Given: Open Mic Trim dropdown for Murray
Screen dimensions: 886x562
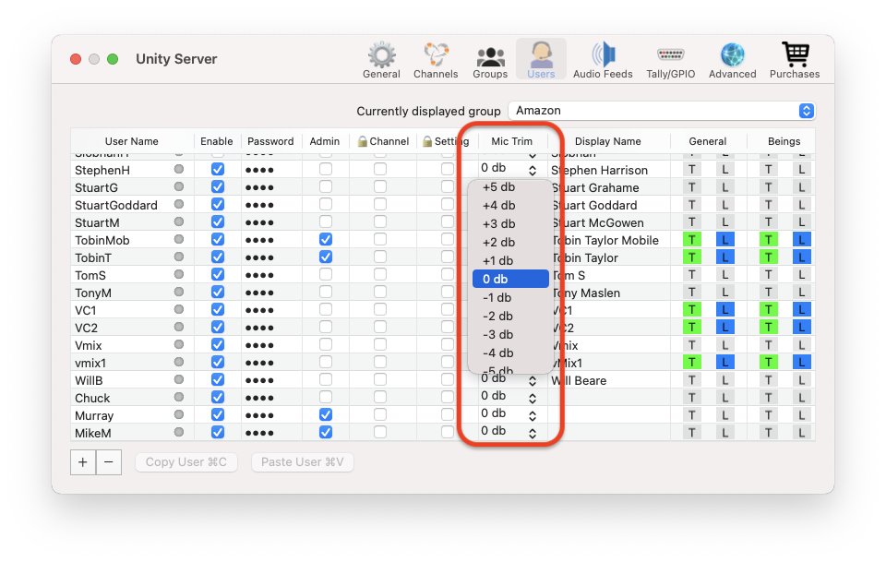Looking at the screenshot, I should point(509,414).
